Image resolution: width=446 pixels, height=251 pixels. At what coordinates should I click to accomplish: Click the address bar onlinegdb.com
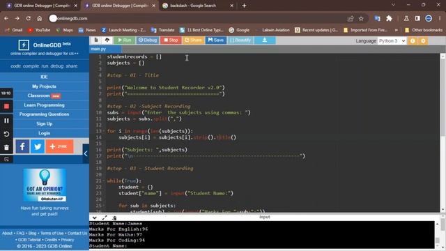(197, 19)
